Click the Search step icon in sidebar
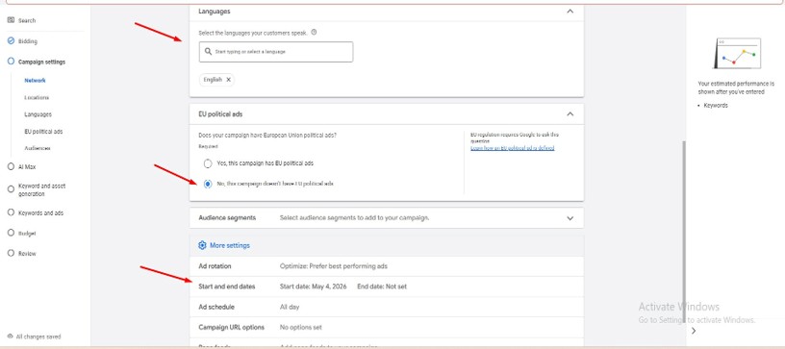Screen dimensions: 785x349 point(11,20)
